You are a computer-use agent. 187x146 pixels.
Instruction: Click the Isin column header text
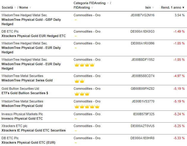[148, 7]
